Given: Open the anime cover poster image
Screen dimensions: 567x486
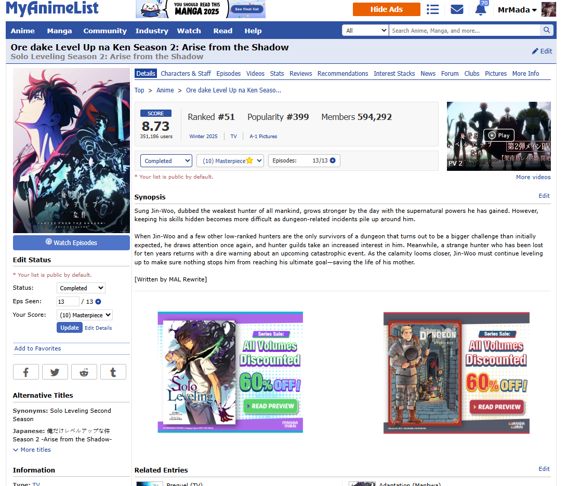Looking at the screenshot, I should coord(71,151).
